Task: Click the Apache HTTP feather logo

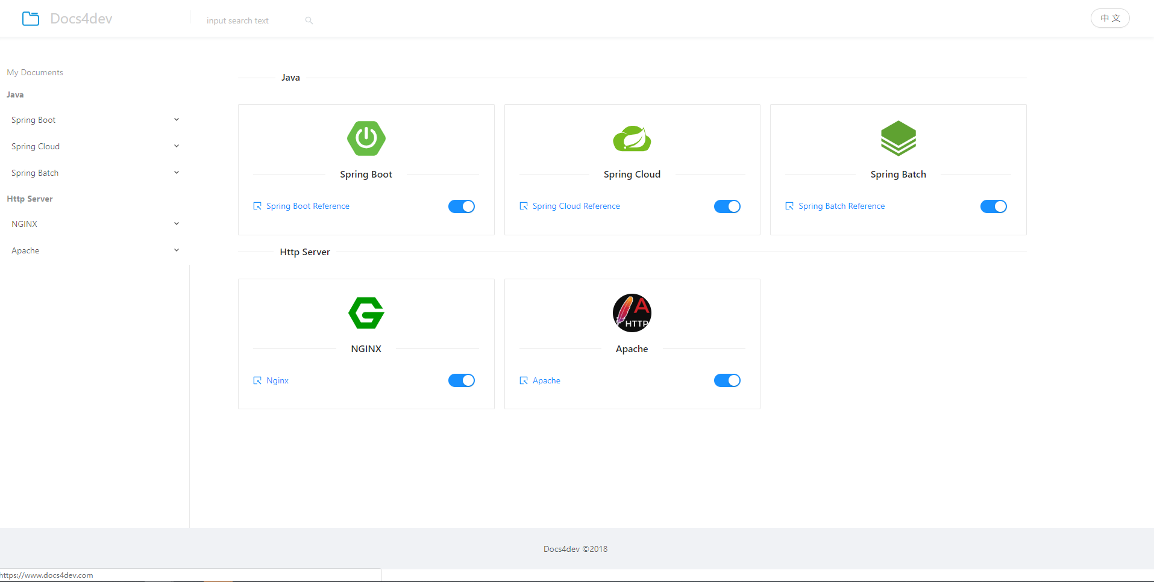Action: pos(632,313)
